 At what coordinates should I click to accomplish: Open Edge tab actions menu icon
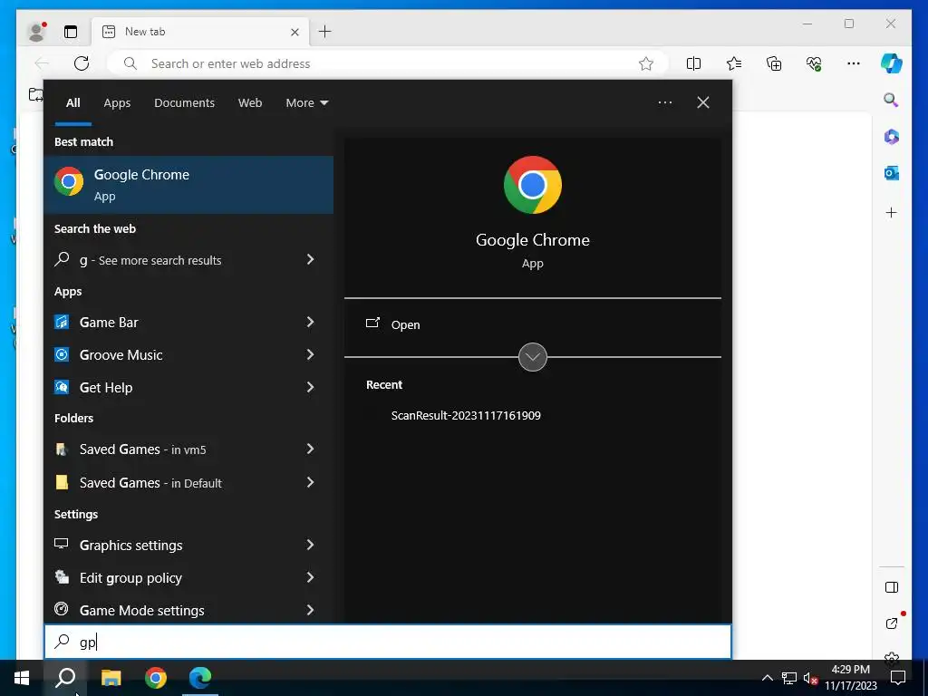[x=71, y=32]
